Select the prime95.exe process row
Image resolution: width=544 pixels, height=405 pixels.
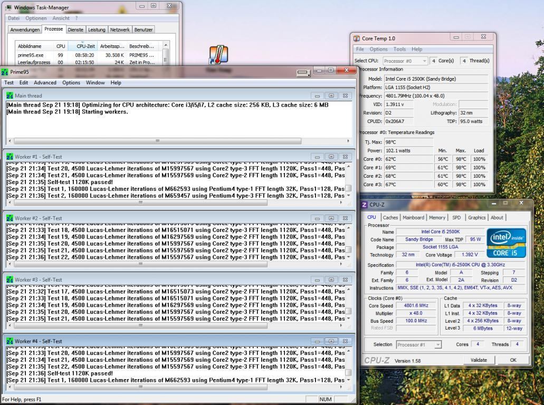click(89, 55)
